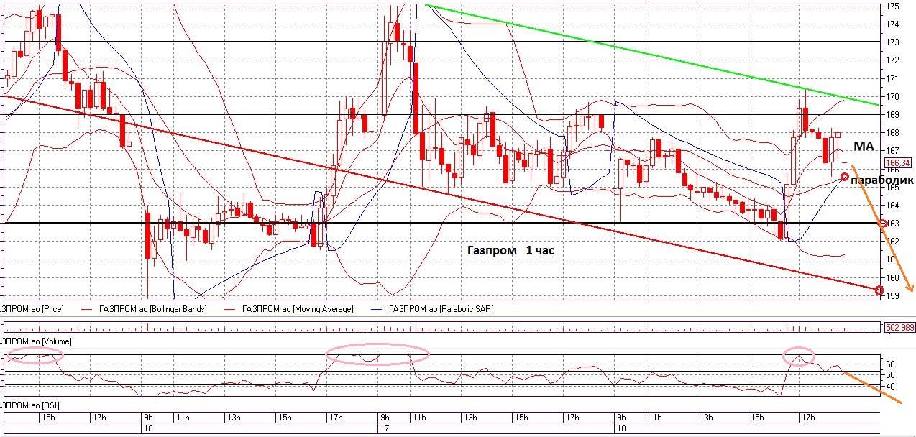Click the date label 18 on time axis
Image resolution: width=916 pixels, height=437 pixels.
622,427
